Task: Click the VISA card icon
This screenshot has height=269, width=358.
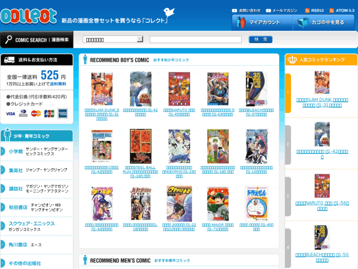Action: point(10,114)
